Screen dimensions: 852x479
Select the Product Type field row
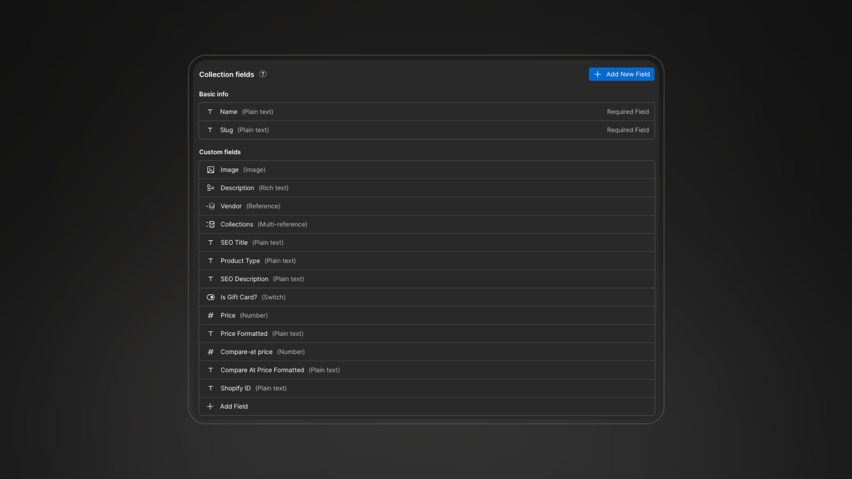pos(427,261)
